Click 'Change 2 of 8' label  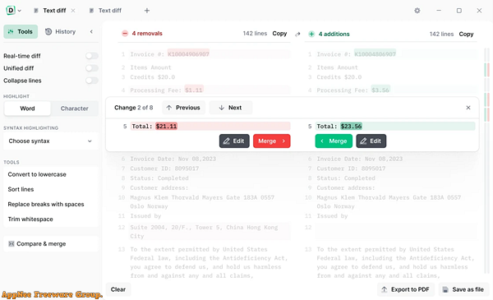click(134, 108)
